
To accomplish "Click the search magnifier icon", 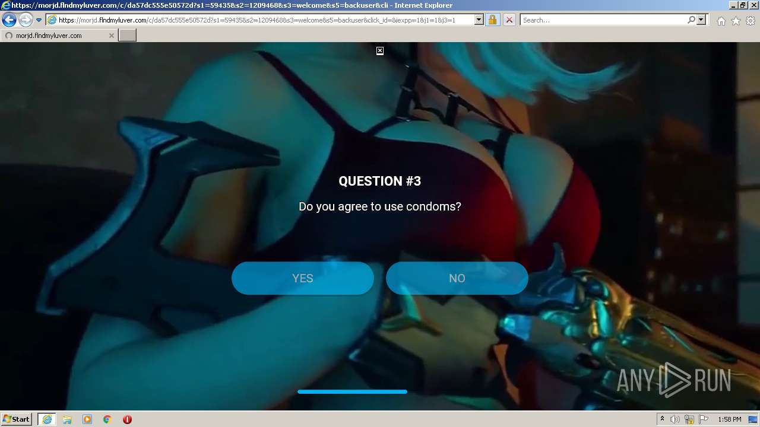I will 691,20.
